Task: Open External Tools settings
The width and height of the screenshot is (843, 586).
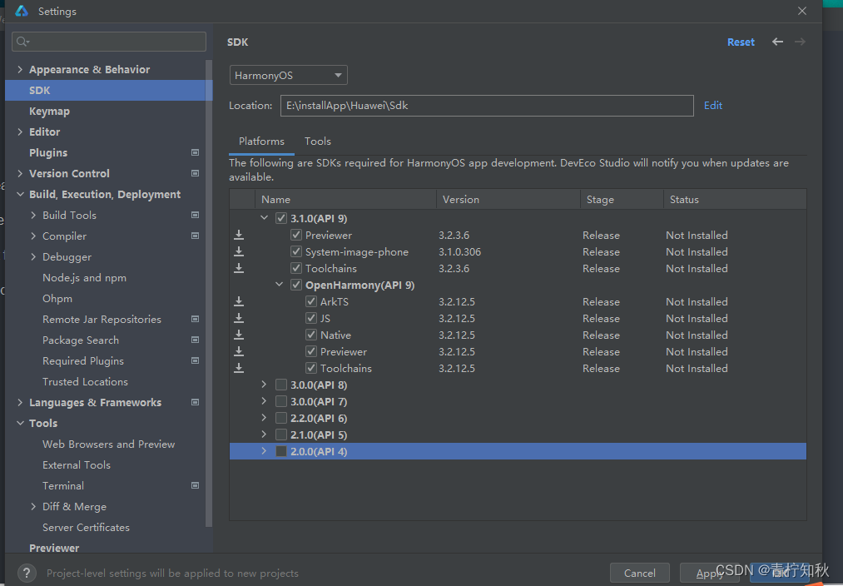Action: point(77,465)
